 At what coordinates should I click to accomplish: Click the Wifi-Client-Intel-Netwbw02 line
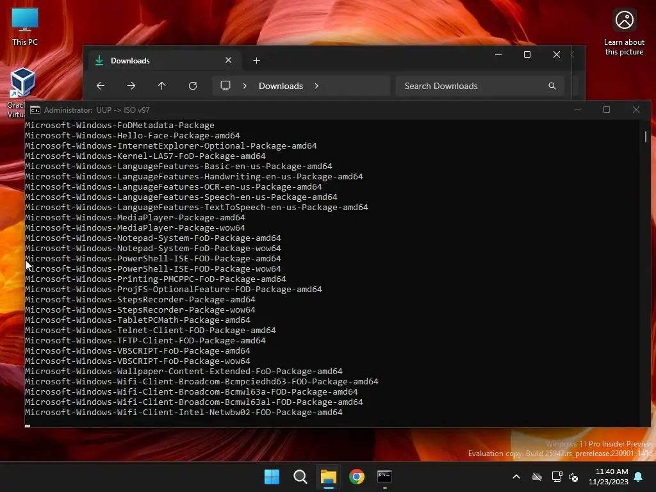[184, 412]
